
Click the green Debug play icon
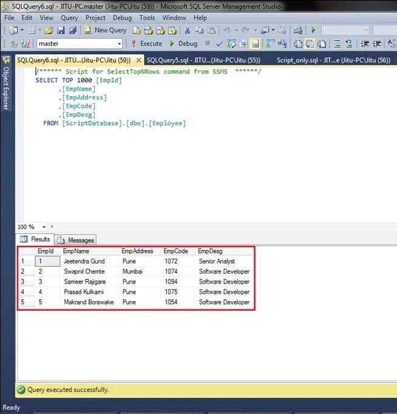pyautogui.click(x=172, y=44)
